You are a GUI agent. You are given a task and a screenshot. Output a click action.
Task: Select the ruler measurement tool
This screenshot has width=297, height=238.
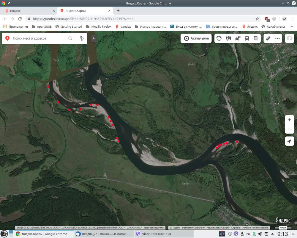(x=268, y=38)
